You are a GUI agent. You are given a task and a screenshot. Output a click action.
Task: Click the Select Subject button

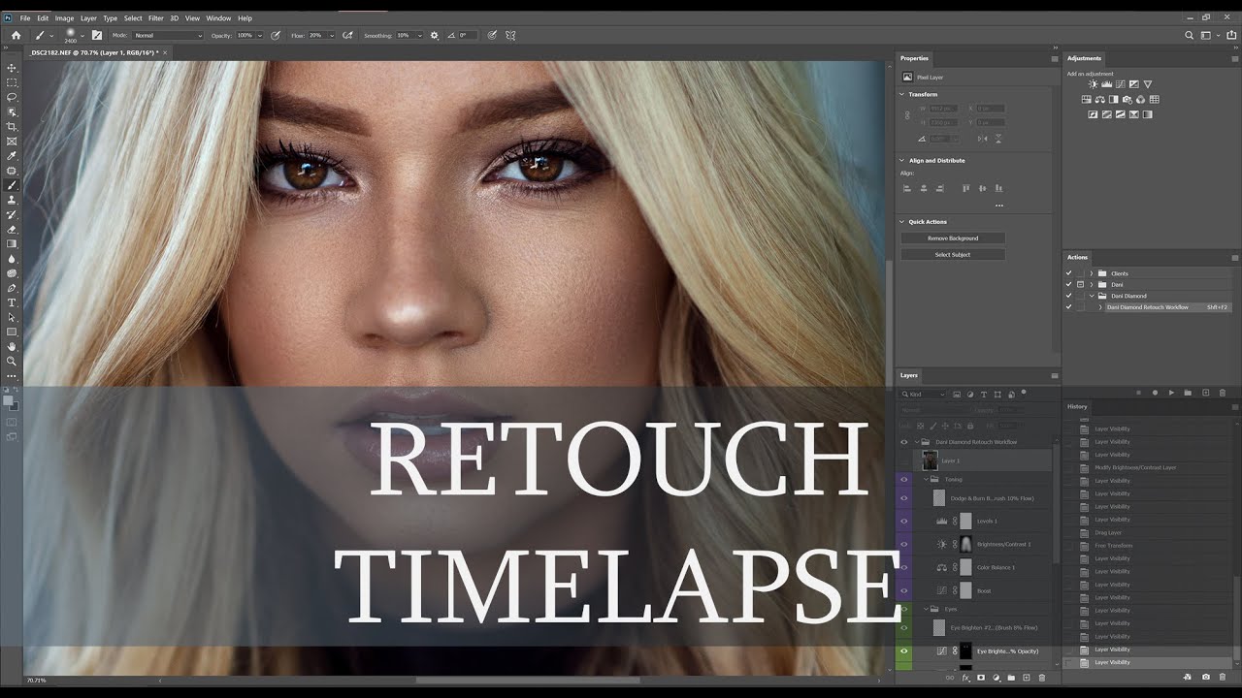[x=953, y=254]
